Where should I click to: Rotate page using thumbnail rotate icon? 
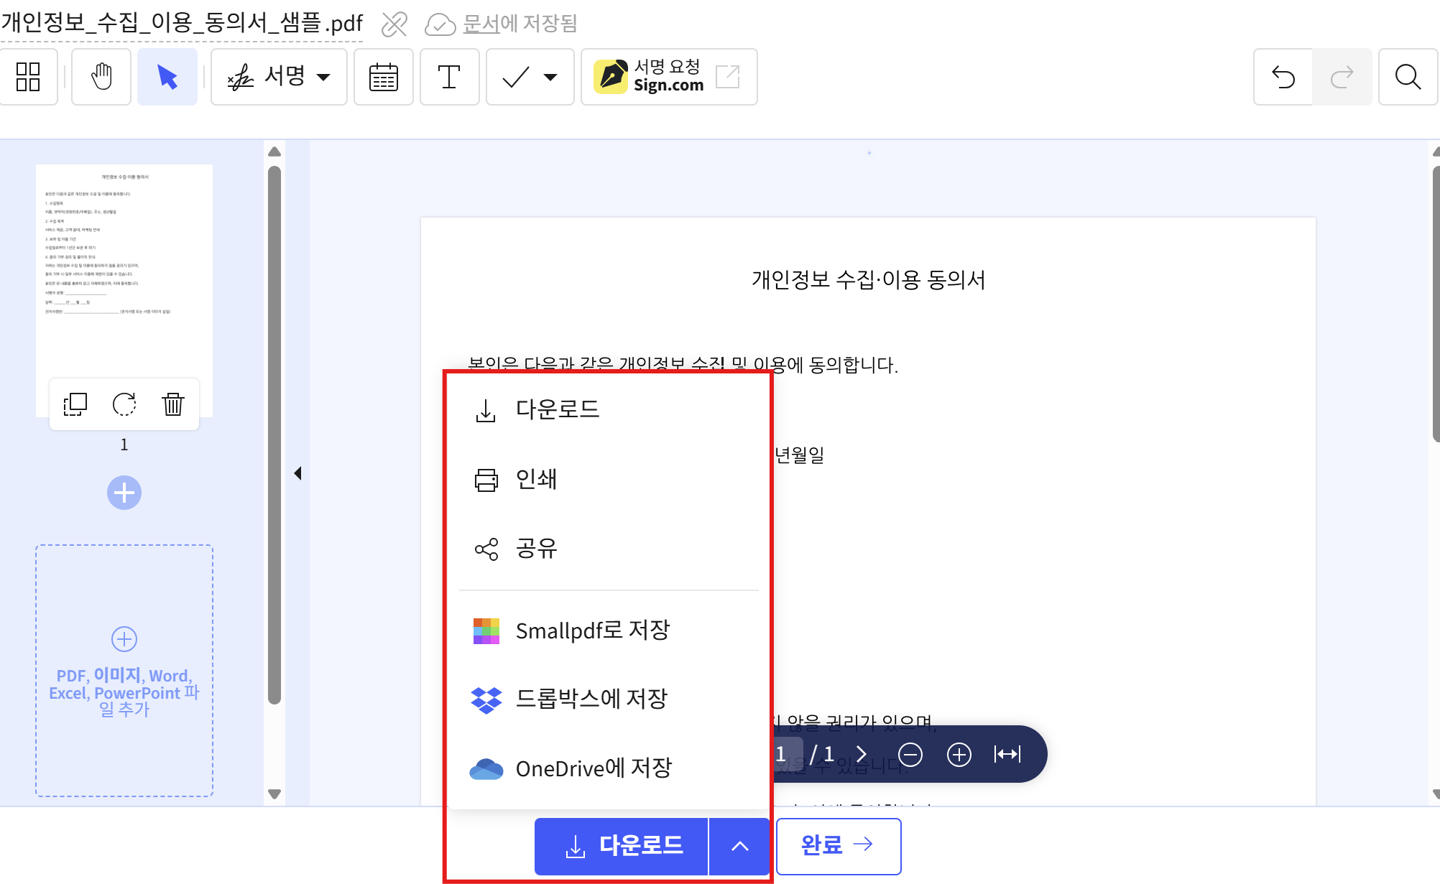[x=124, y=404]
